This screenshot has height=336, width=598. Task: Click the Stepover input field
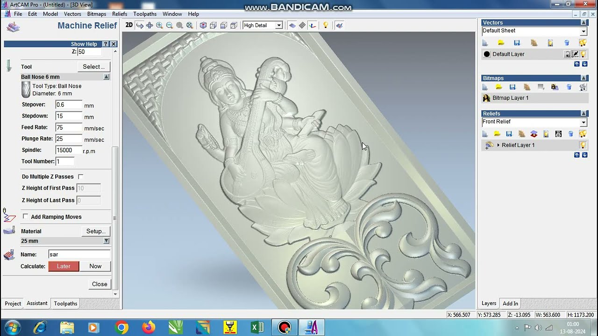(x=69, y=105)
